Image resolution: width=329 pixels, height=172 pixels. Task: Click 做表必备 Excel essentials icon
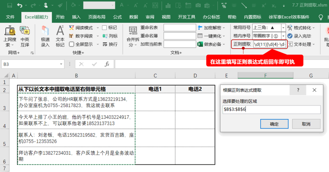(200, 44)
